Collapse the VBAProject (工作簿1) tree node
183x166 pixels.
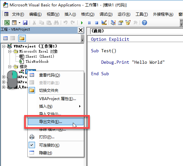pos(4,46)
